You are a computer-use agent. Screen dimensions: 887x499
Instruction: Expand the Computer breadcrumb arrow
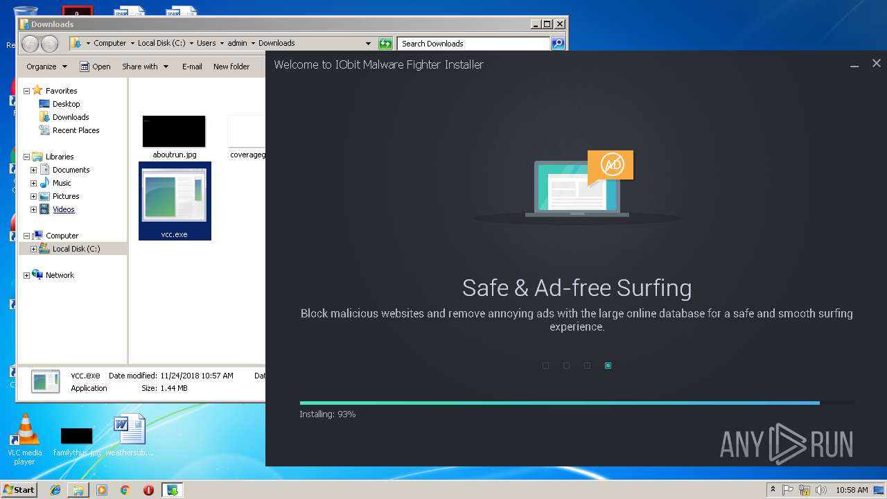pos(132,43)
